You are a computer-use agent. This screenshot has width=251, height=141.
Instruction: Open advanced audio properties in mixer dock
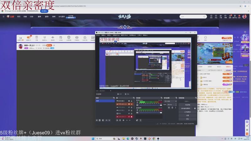137,120
